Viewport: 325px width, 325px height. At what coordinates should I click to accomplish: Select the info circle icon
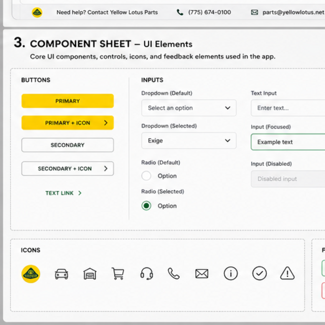(x=231, y=273)
